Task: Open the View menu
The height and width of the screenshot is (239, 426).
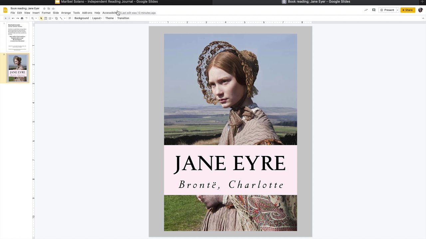Action: tap(27, 13)
